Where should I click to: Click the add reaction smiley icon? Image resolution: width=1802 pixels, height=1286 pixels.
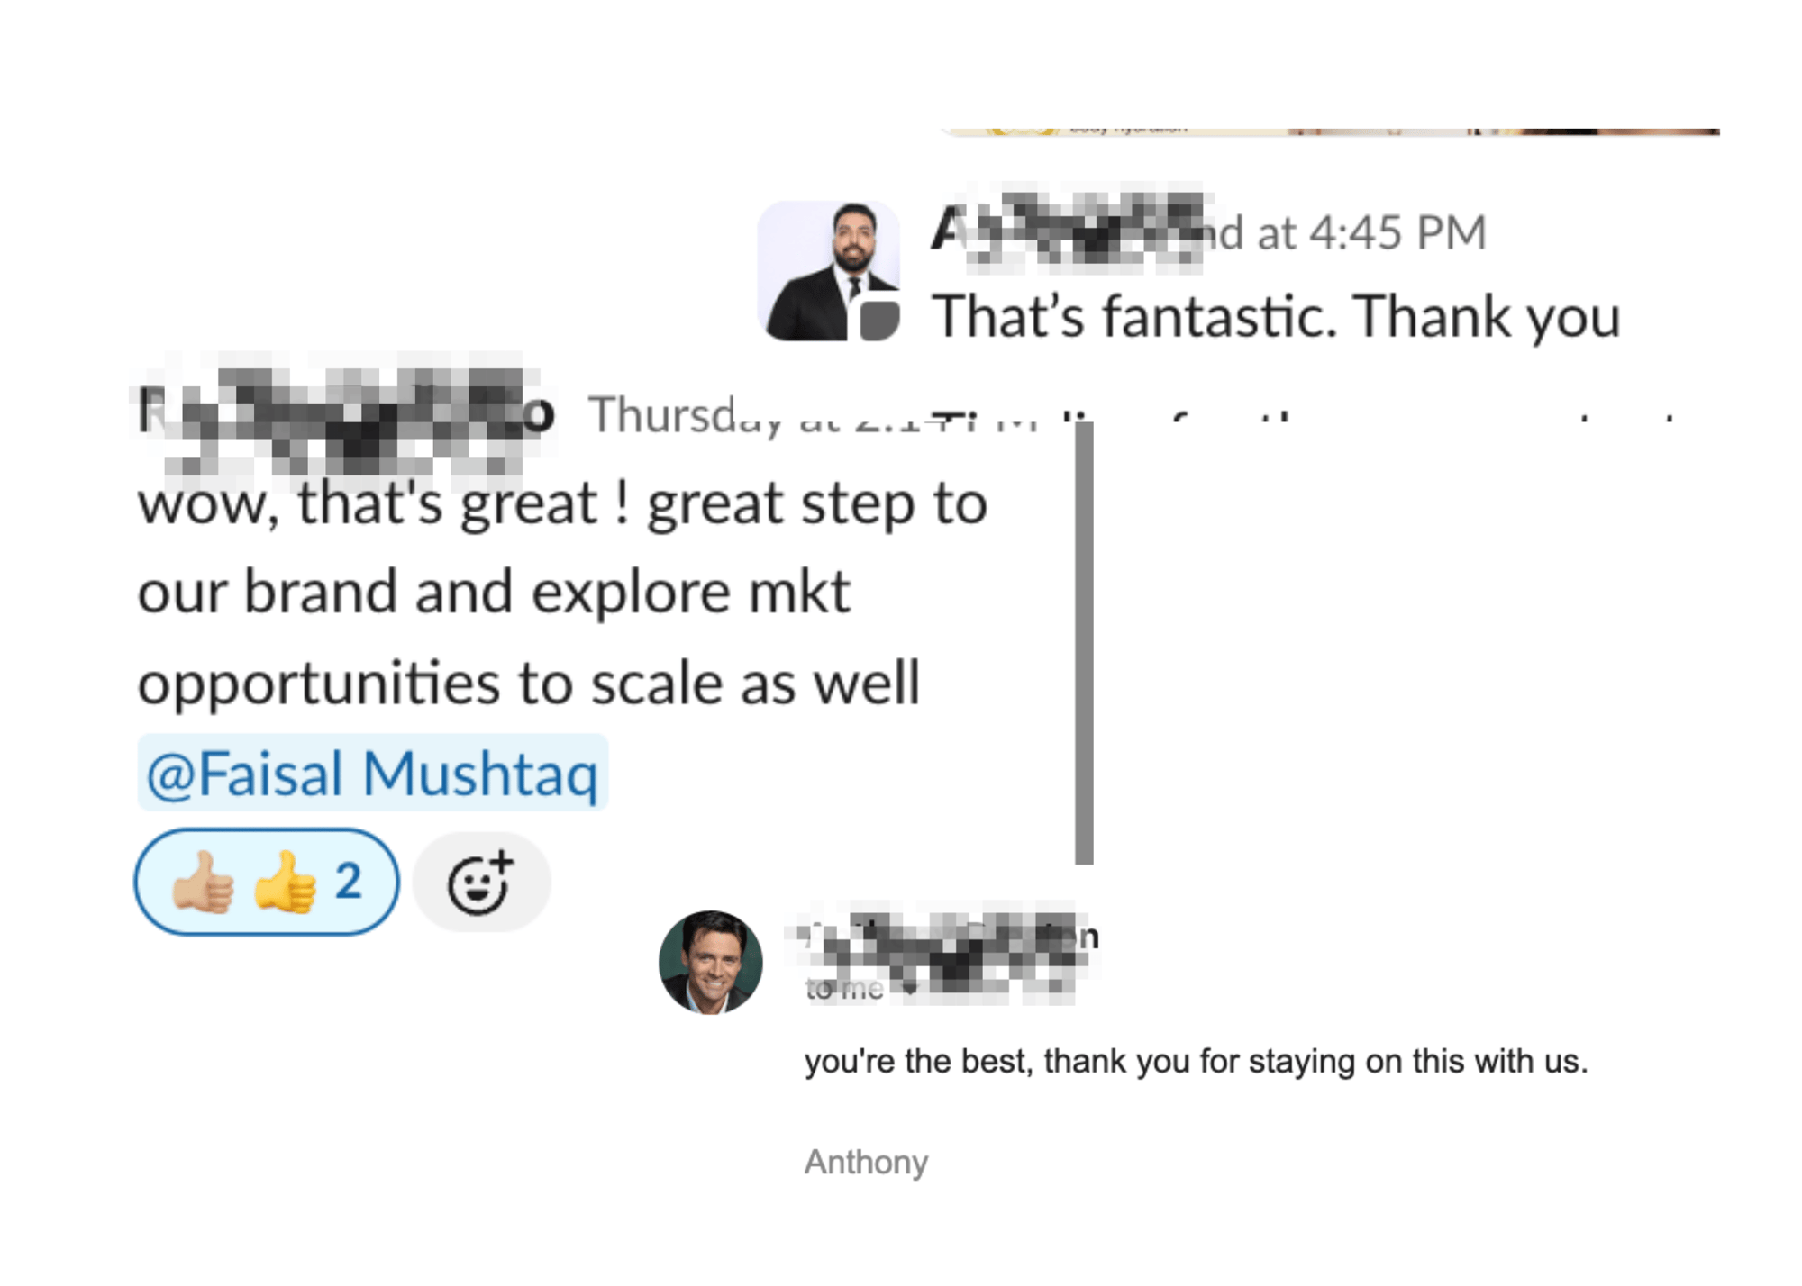tap(481, 883)
